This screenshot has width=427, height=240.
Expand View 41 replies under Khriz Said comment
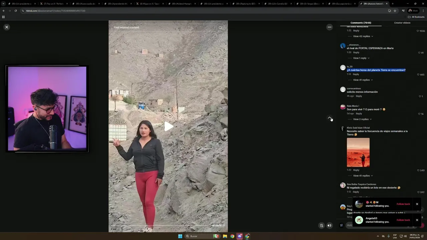(x=363, y=176)
